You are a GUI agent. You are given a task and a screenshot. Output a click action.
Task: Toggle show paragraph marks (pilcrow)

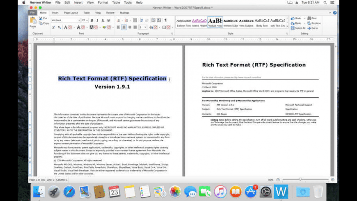(x=165, y=20)
